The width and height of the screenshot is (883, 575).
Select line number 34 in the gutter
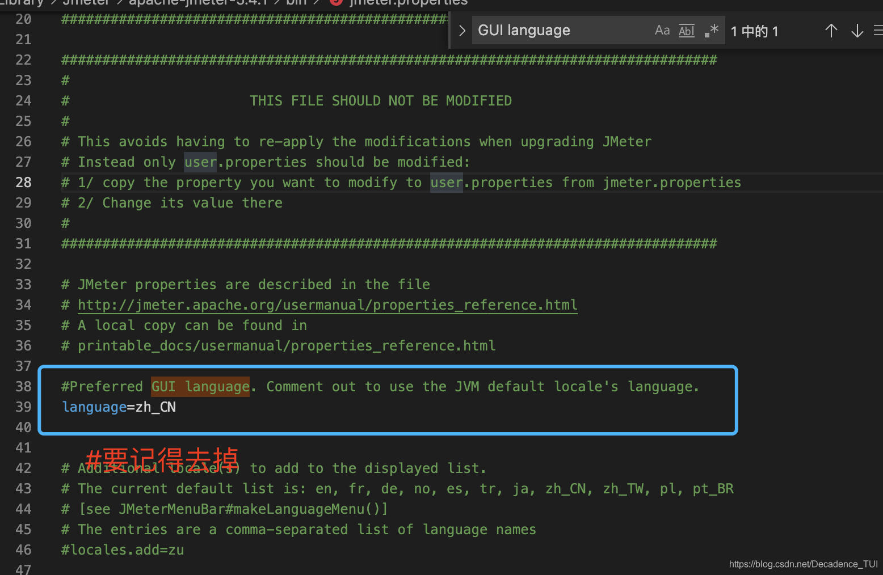coord(23,305)
